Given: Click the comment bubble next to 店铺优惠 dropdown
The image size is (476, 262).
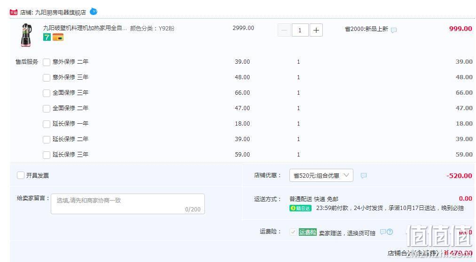Looking at the screenshot, I should 363,176.
